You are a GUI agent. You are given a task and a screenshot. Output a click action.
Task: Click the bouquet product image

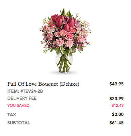tap(65, 40)
